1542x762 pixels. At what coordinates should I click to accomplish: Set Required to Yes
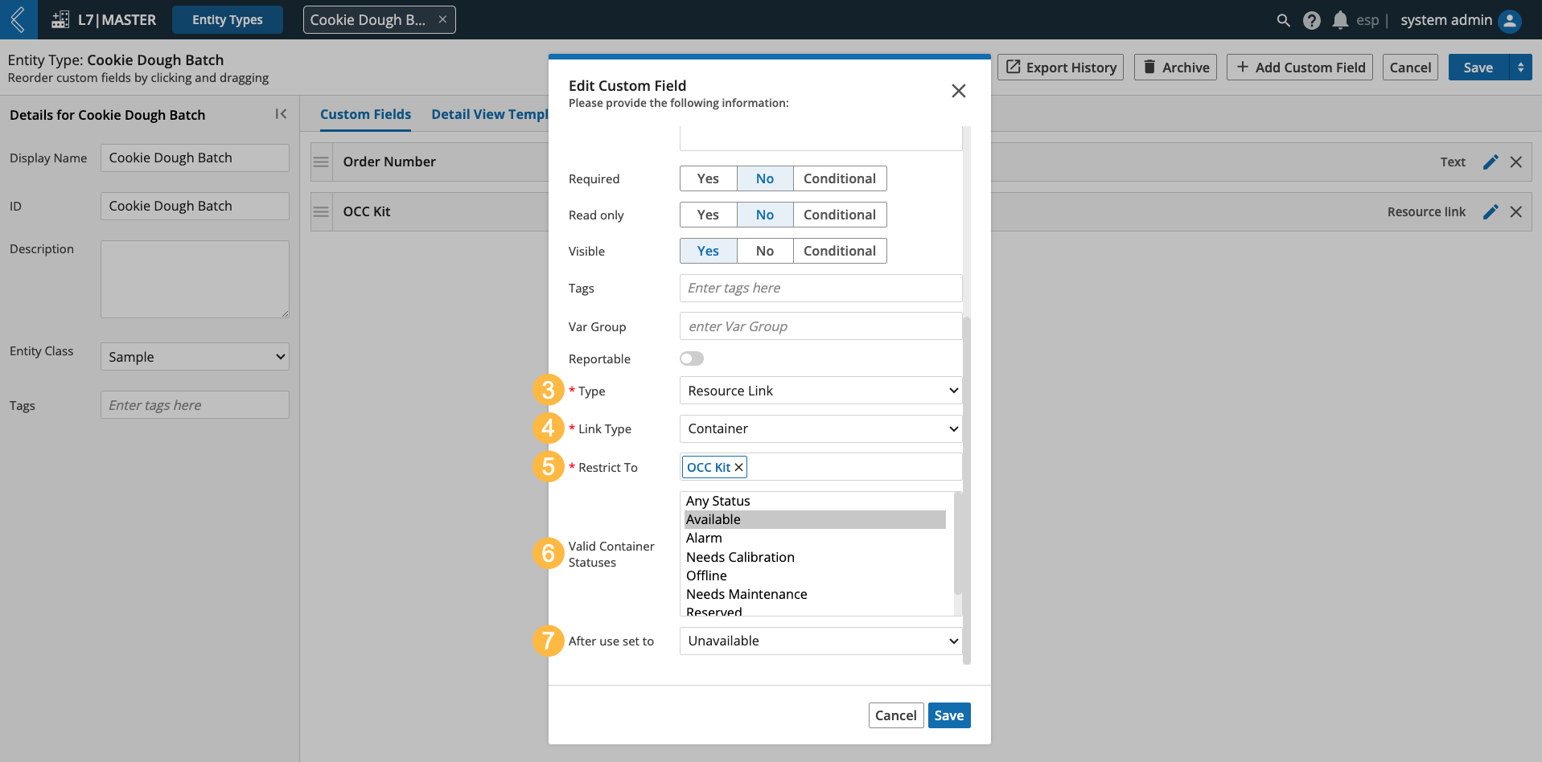708,178
